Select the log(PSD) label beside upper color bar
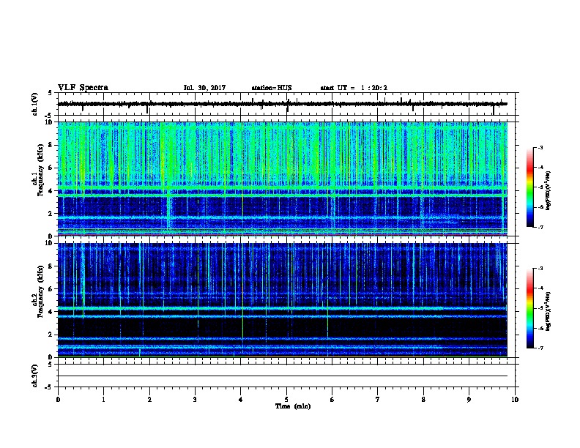Viewport: 580px width, 448px height. pos(549,191)
